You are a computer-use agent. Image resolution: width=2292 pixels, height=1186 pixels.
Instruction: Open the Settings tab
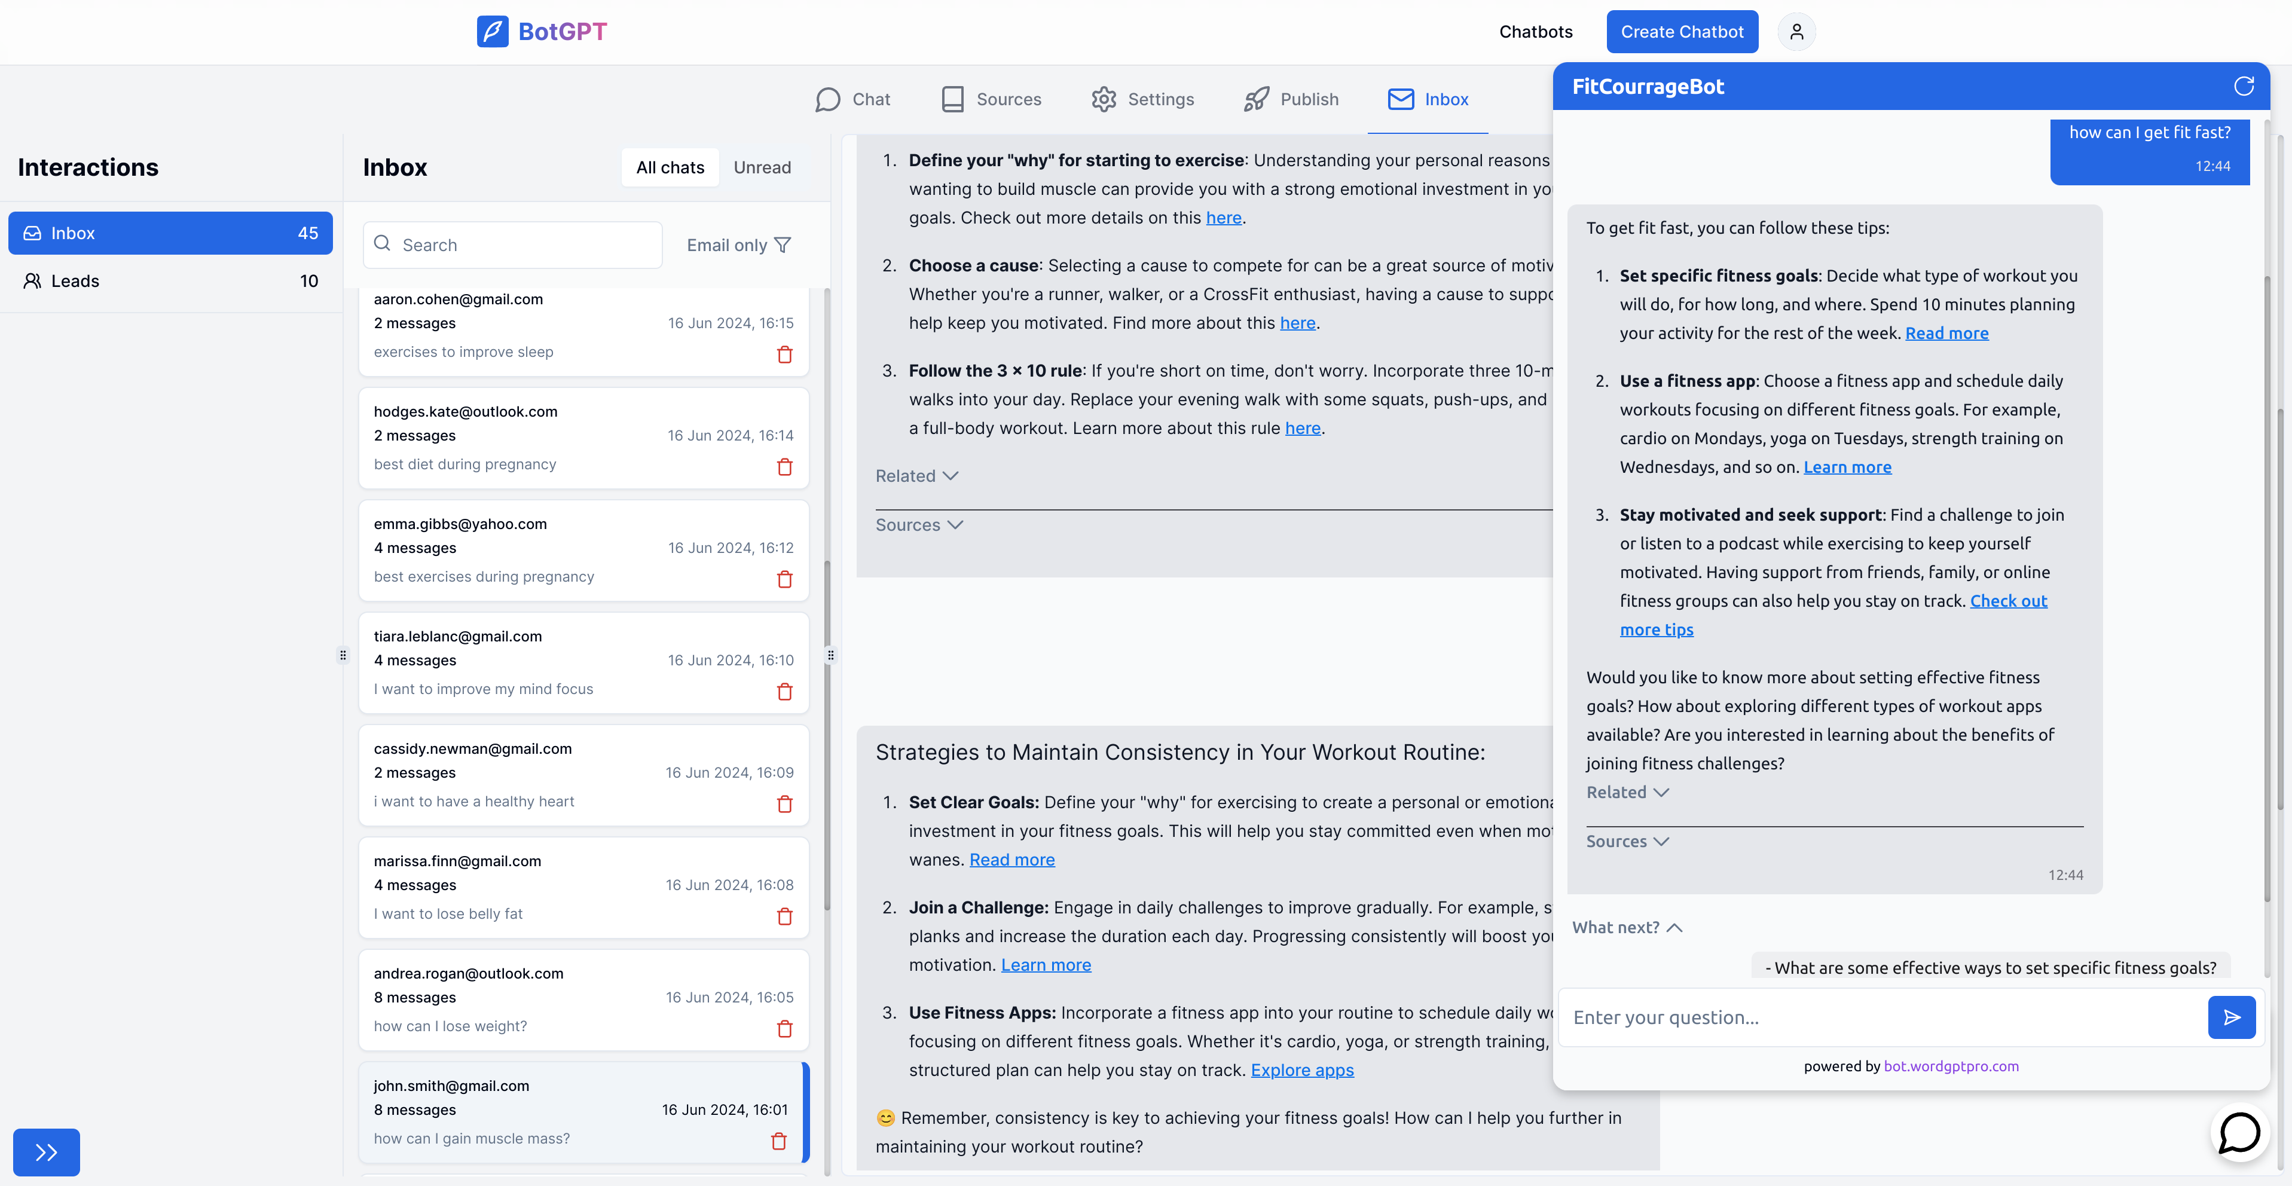pos(1142,99)
